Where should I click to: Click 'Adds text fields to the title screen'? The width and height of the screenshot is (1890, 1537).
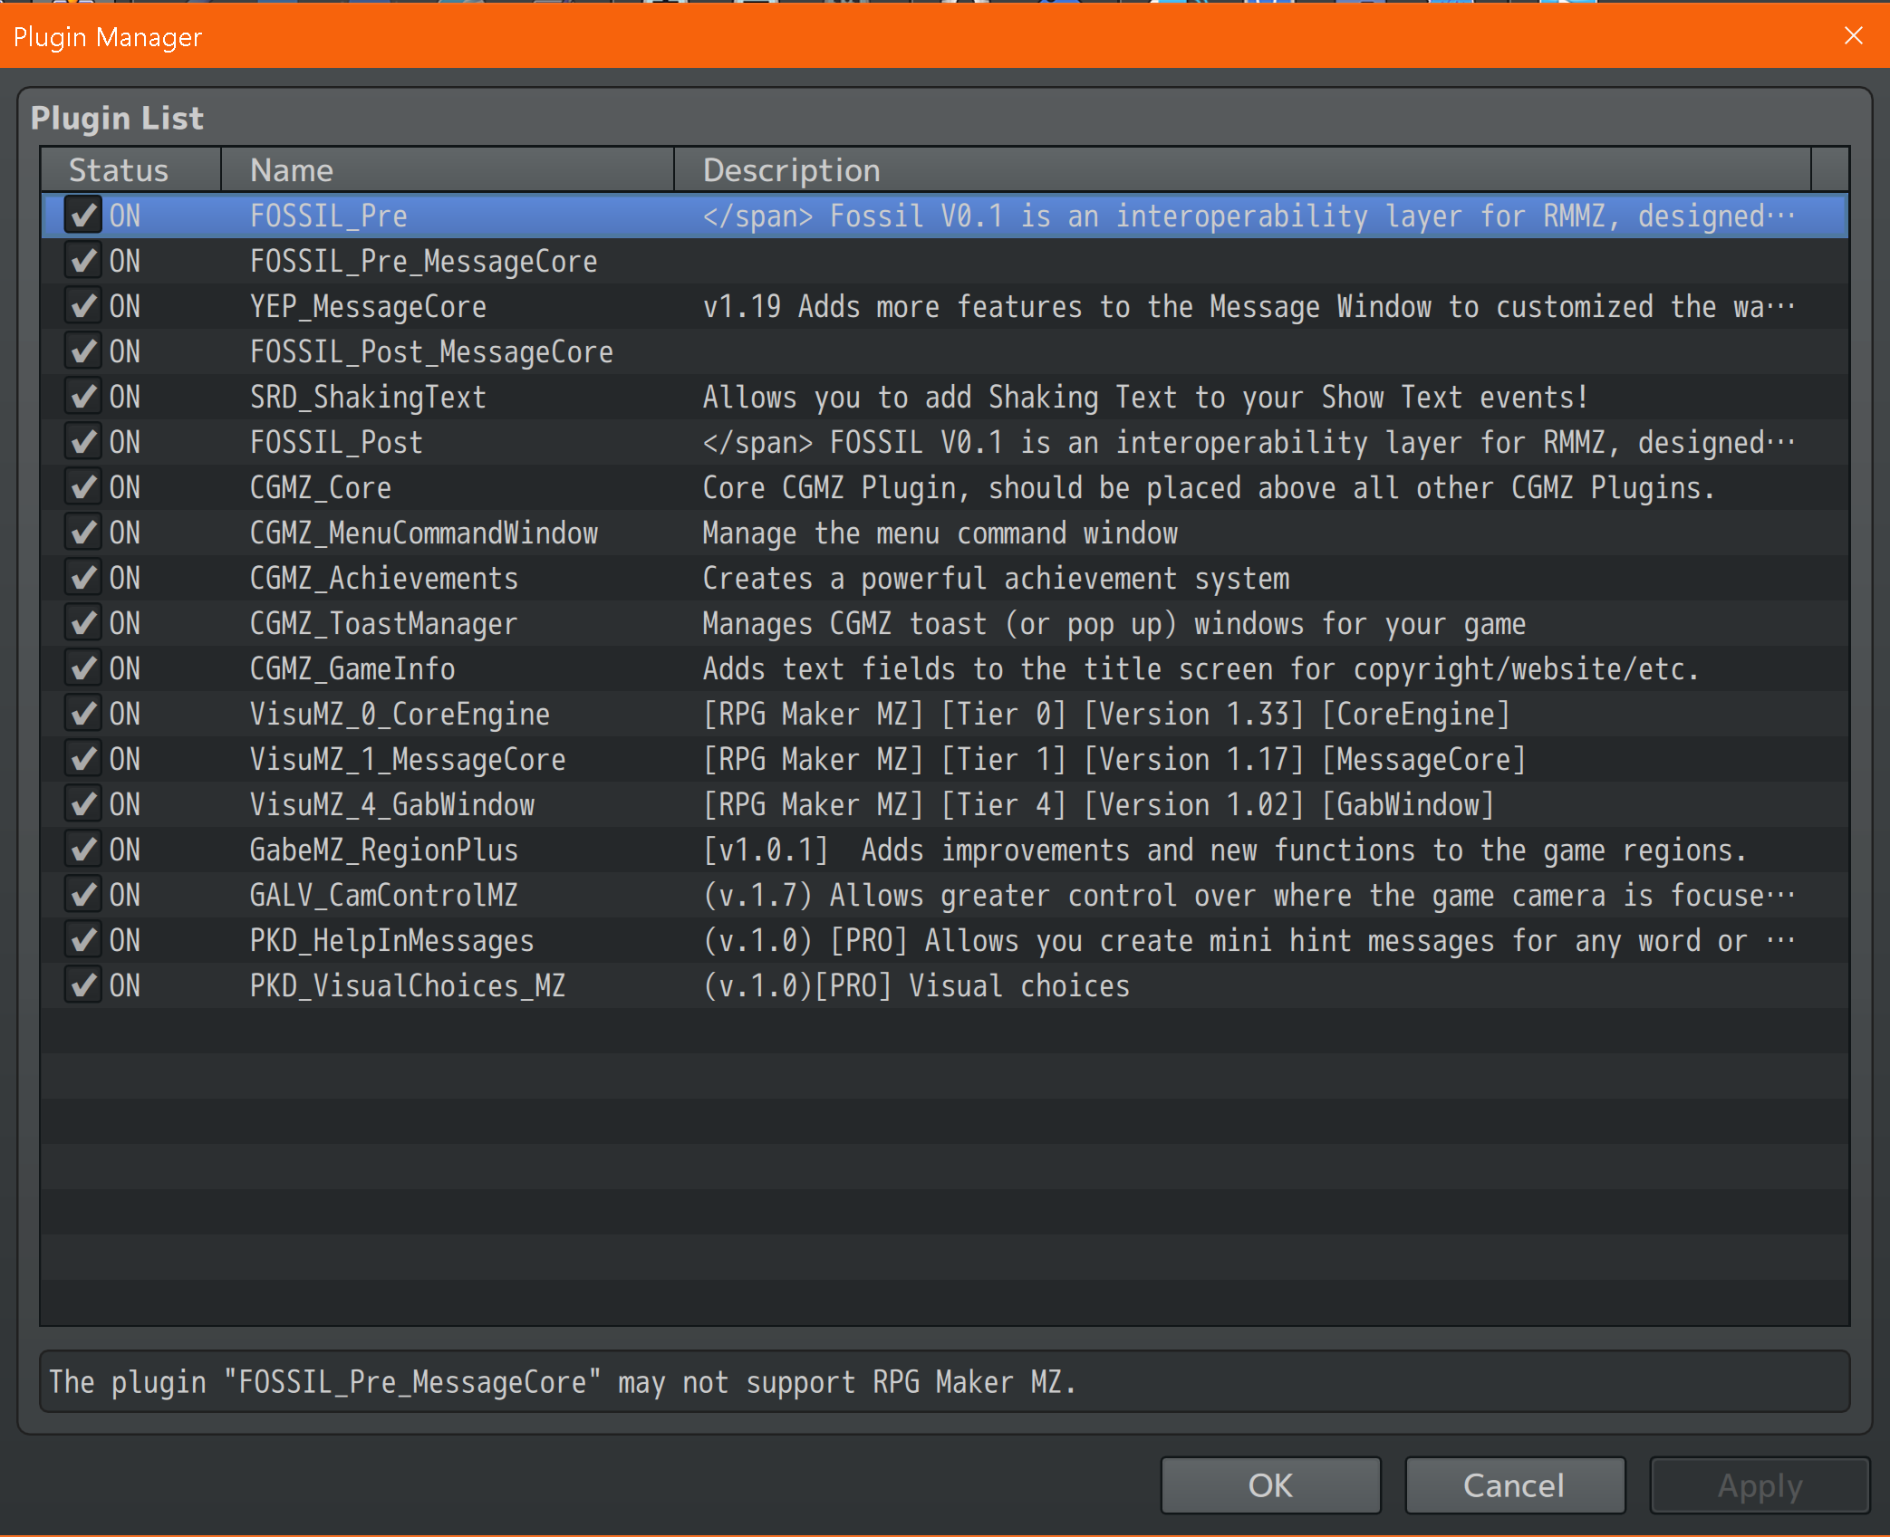click(x=1201, y=669)
